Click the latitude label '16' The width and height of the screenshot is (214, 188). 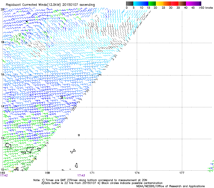click(2, 74)
